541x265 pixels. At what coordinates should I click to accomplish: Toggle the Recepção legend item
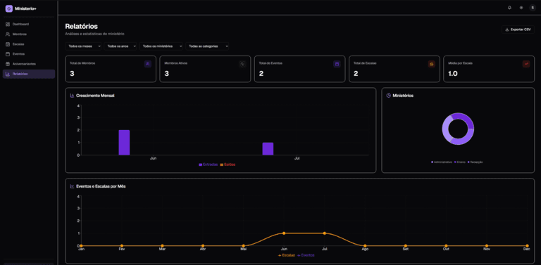tap(475, 162)
